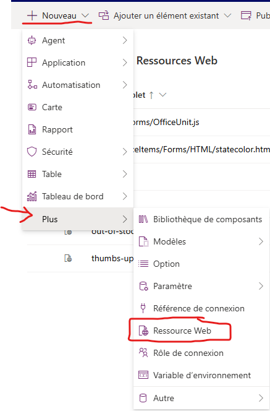Image resolution: width=270 pixels, height=411 pixels.
Task: Click the Ressource Web globe document icon
Action: click(143, 331)
